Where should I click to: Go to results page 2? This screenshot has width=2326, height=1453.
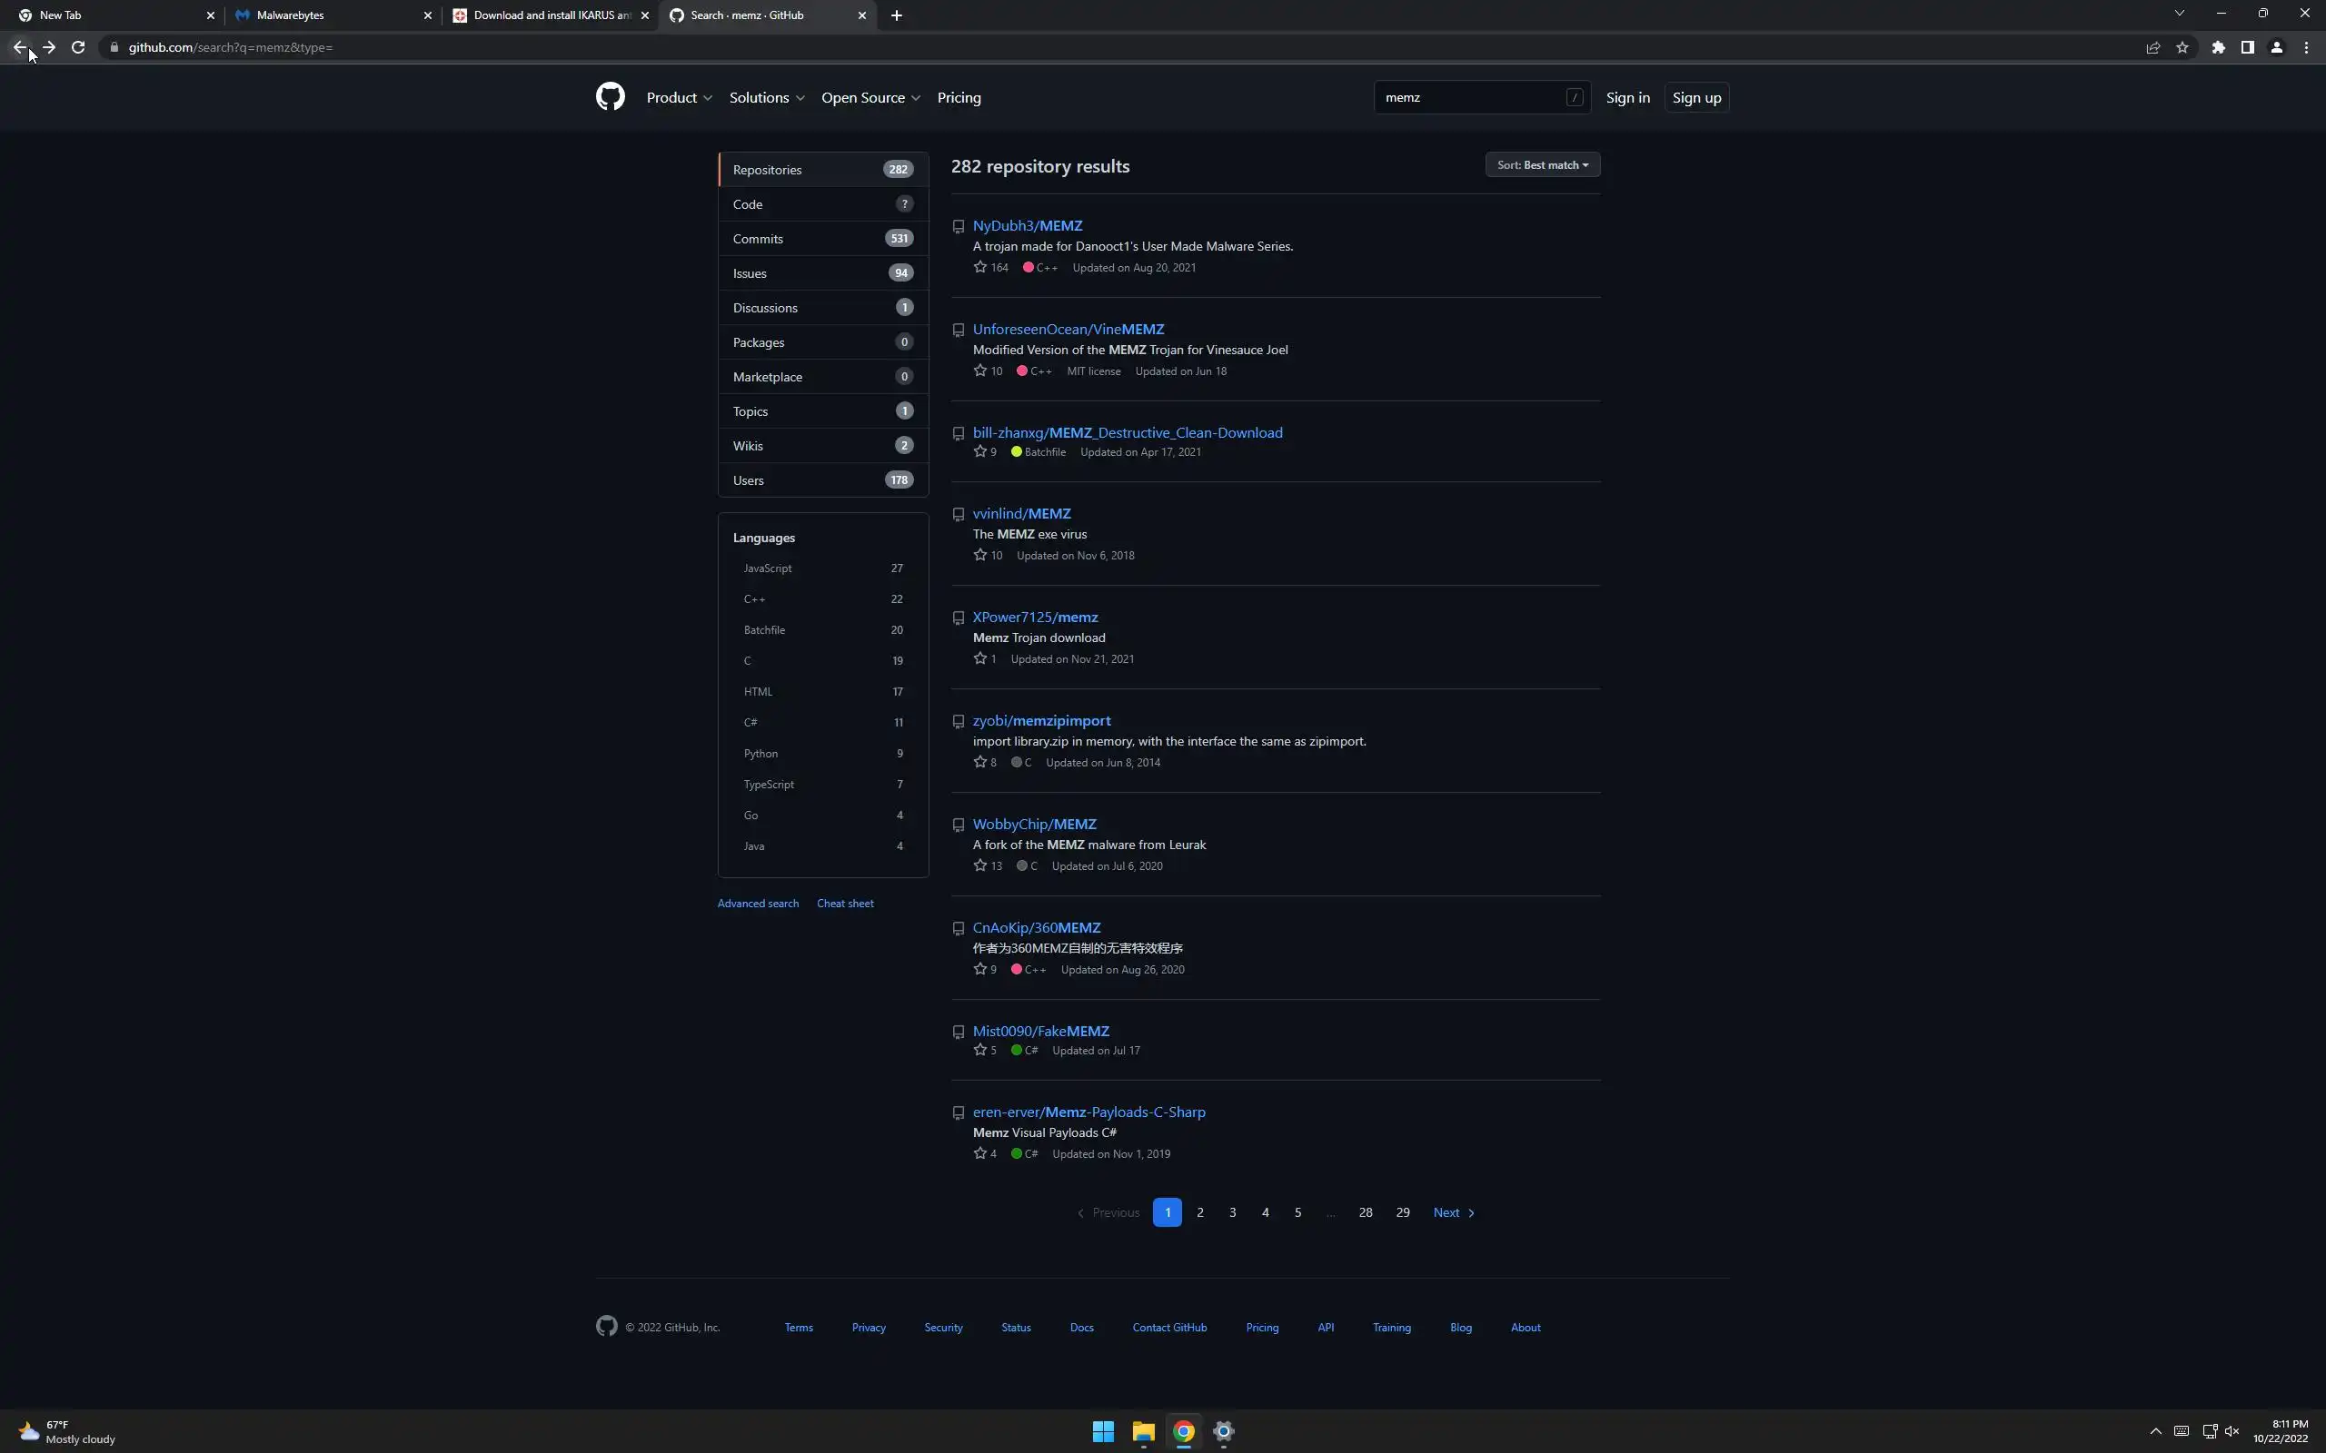coord(1199,1211)
